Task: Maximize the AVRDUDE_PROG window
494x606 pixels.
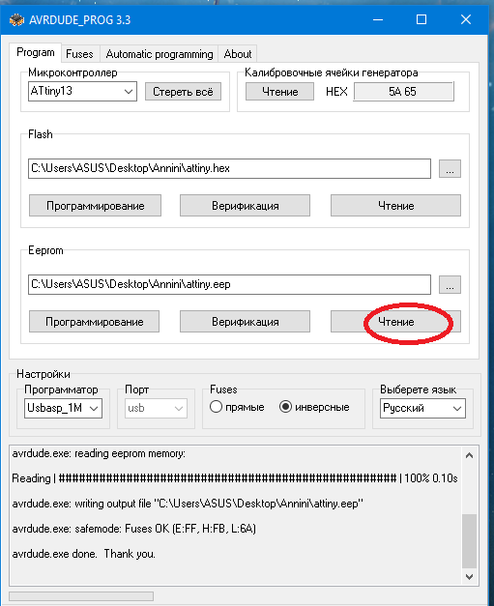Action: point(421,19)
